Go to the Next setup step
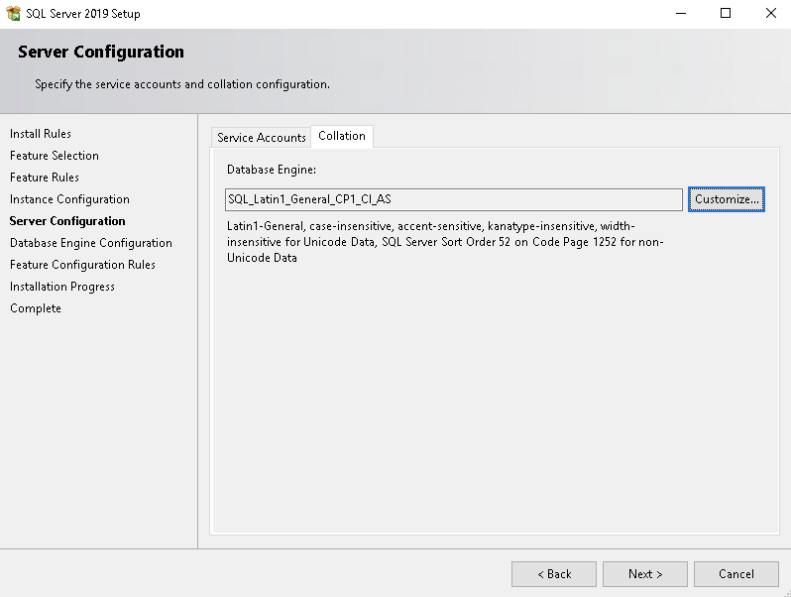The image size is (791, 597). (x=644, y=574)
